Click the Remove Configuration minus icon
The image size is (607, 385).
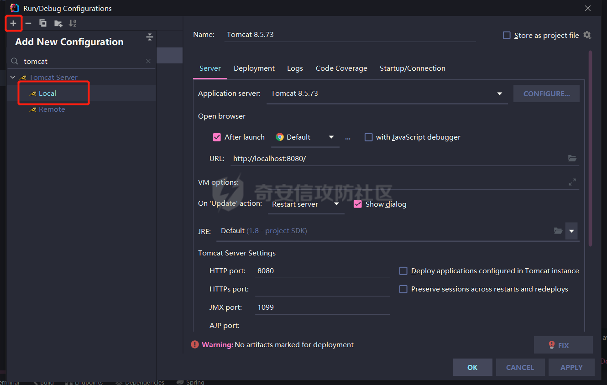(28, 23)
